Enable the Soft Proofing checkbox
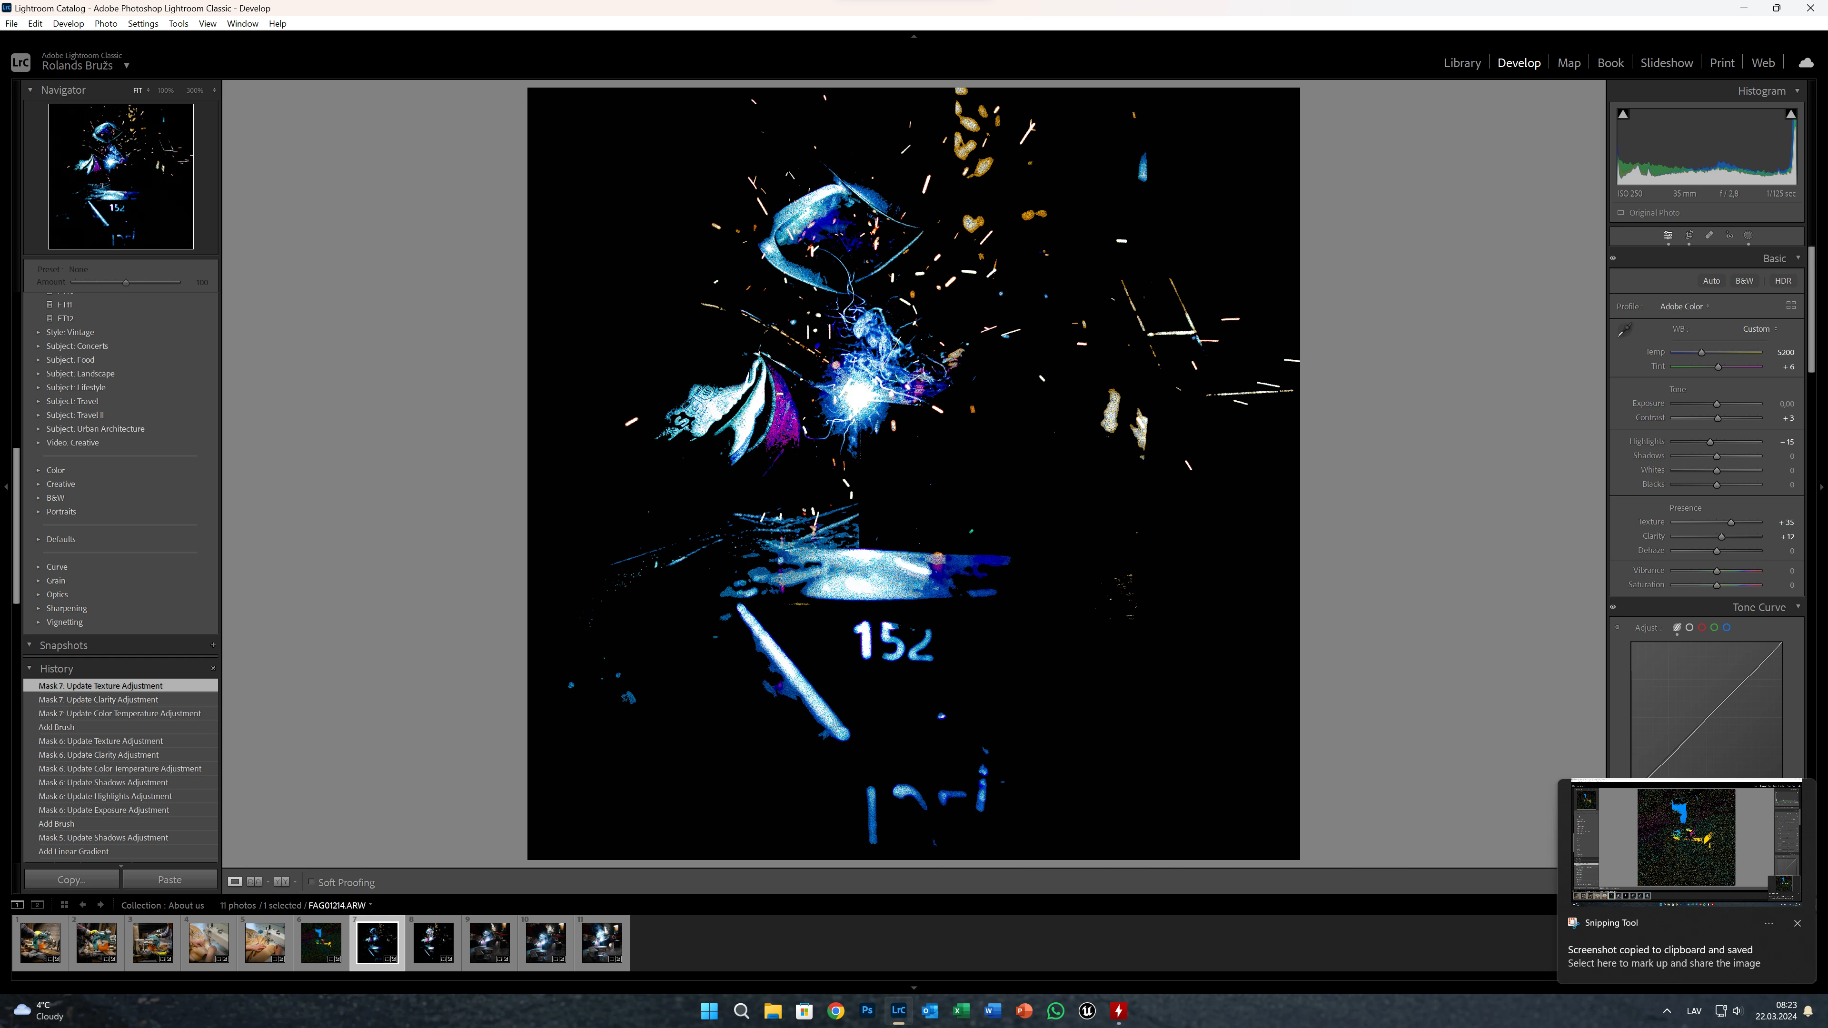 tap(311, 882)
